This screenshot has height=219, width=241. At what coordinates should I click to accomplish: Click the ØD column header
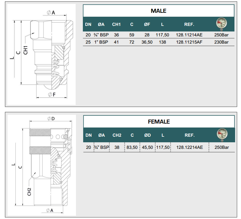147,135
